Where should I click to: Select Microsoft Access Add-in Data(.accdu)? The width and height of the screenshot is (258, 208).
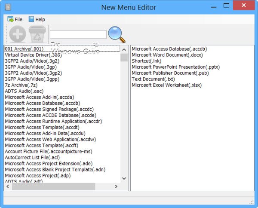click(x=45, y=133)
